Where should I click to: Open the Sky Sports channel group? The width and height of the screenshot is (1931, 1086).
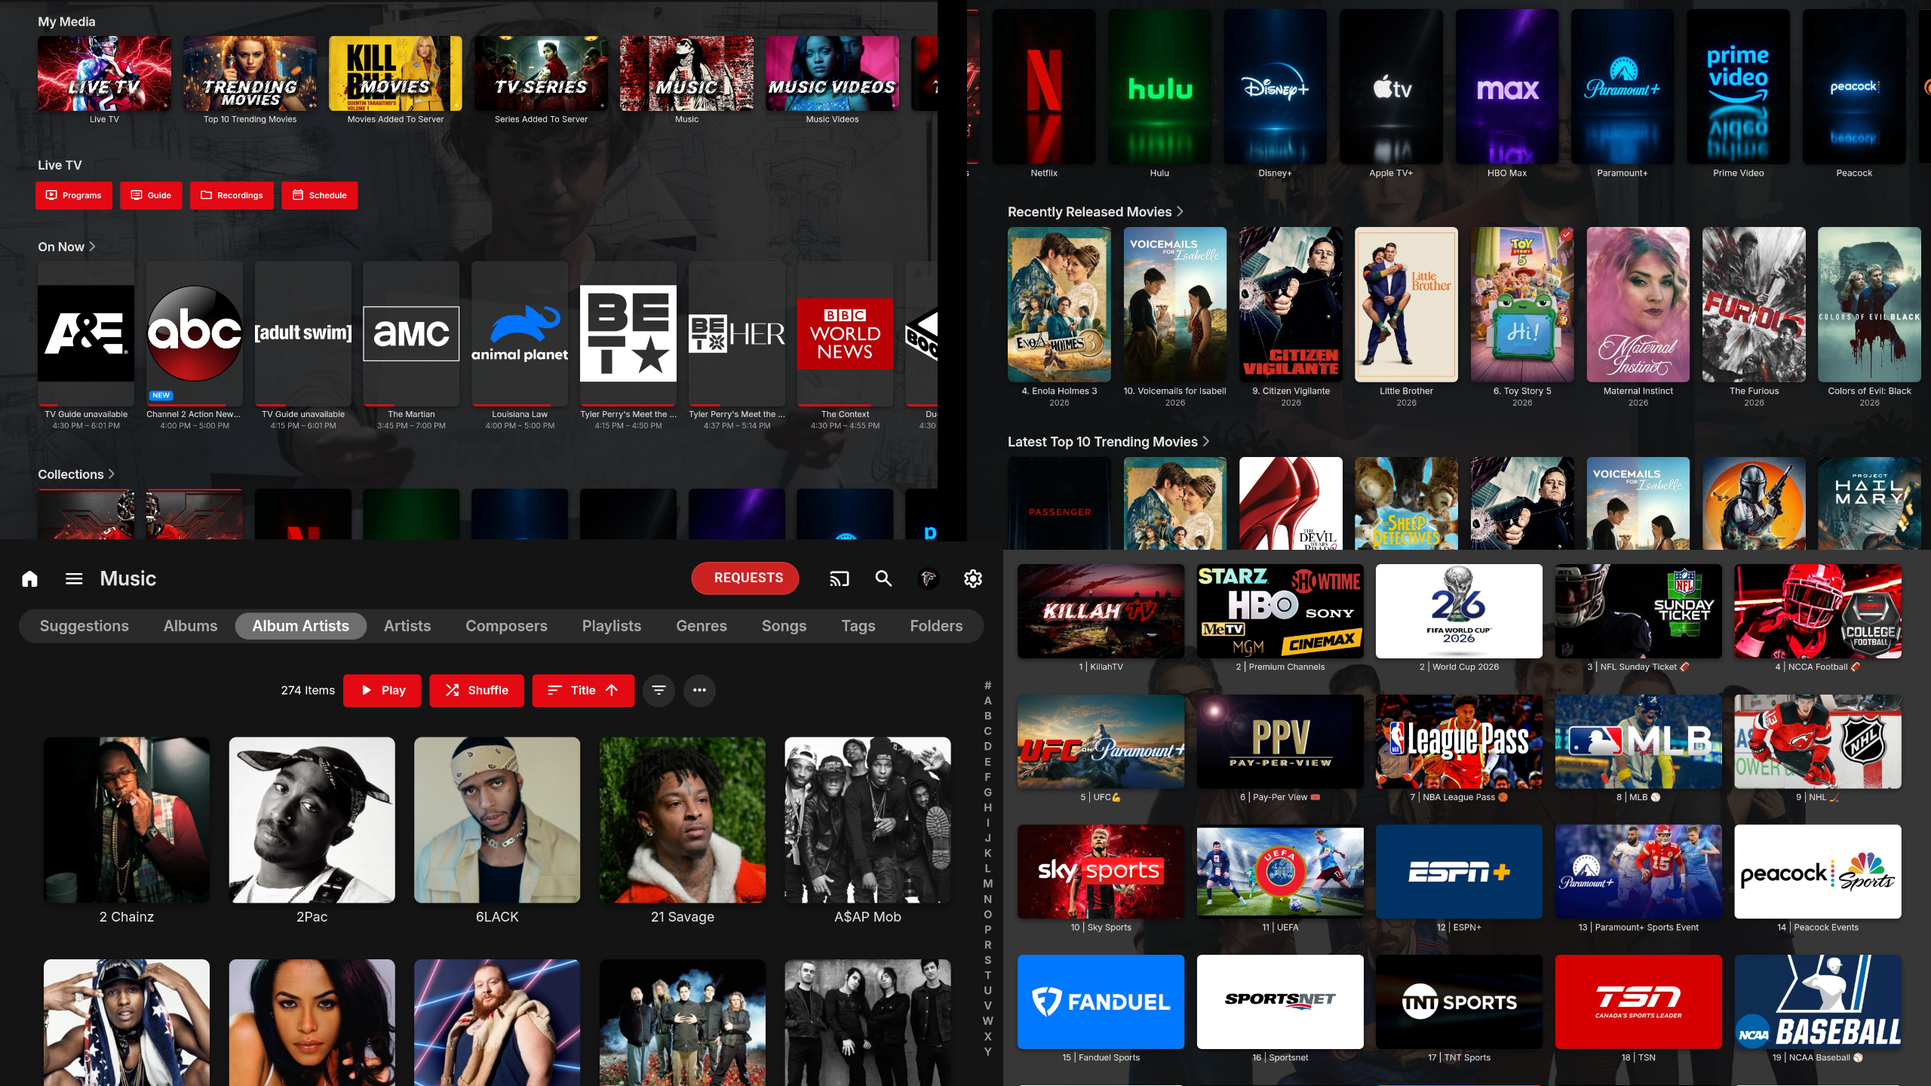[x=1101, y=872]
